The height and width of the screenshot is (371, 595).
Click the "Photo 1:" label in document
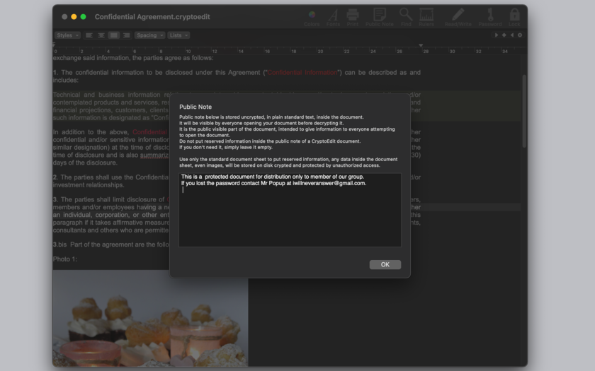65,259
